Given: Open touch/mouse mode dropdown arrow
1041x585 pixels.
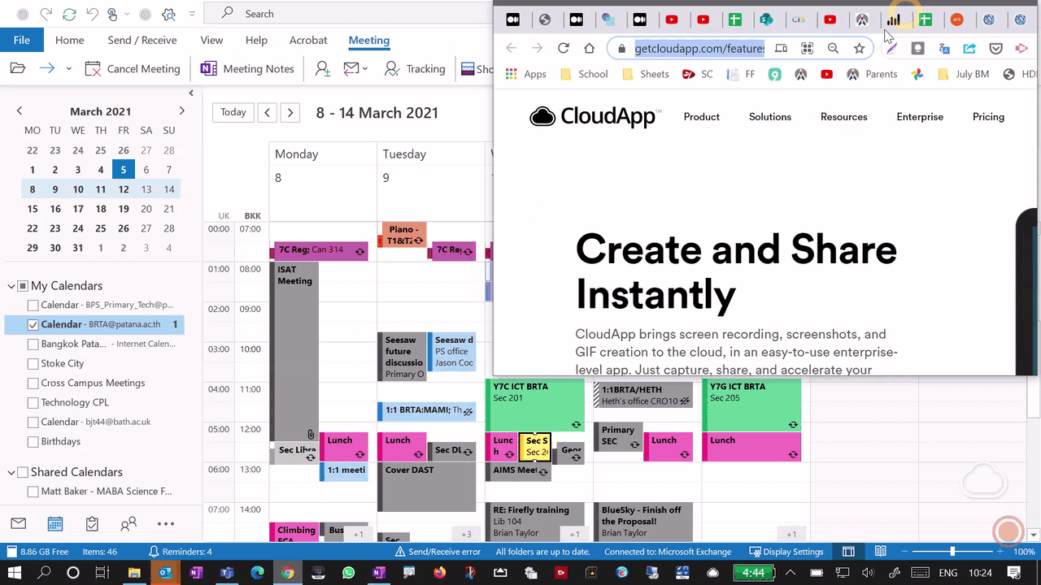Looking at the screenshot, I should pyautogui.click(x=128, y=14).
